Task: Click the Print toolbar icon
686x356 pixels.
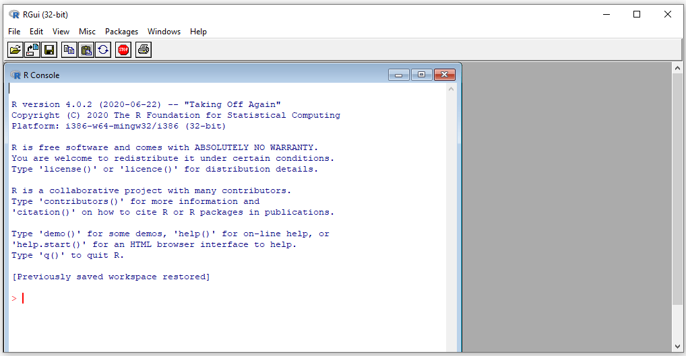Action: coord(143,49)
